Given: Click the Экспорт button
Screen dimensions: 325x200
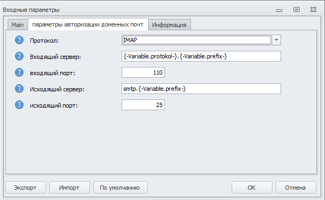Looking at the screenshot, I should [x=26, y=188].
